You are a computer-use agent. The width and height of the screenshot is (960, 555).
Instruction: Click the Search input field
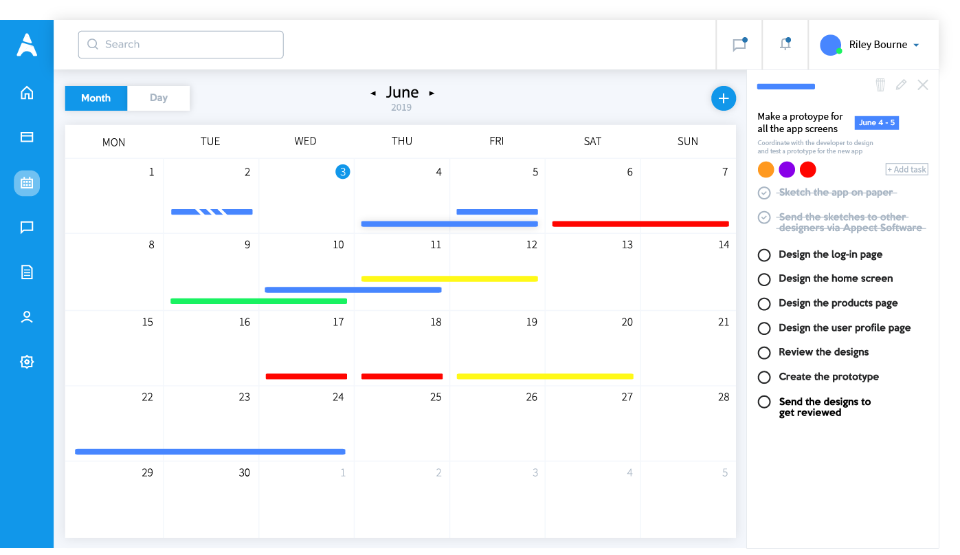click(x=181, y=45)
